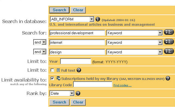Click the bottom Search button
Viewport: 175px width, 107px height.
click(59, 102)
